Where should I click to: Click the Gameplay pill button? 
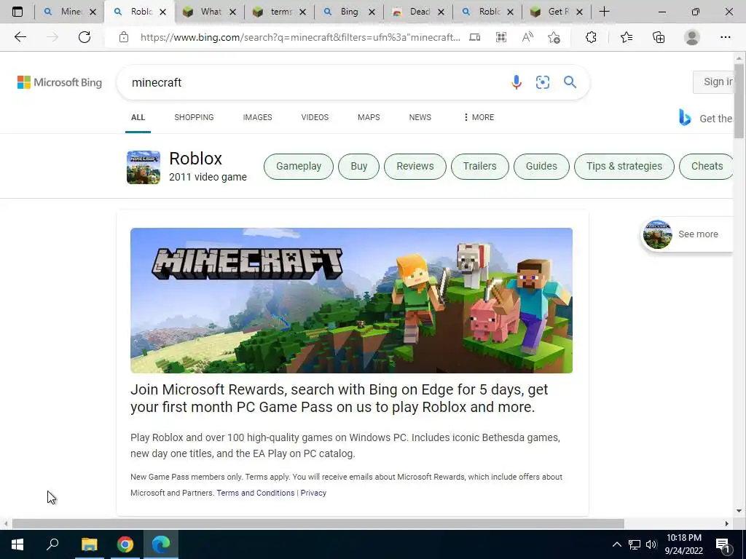click(x=299, y=167)
